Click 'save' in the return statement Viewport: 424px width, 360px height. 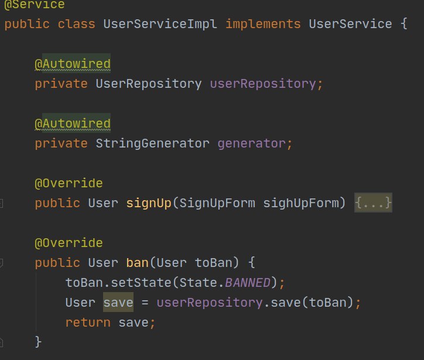[134, 323]
